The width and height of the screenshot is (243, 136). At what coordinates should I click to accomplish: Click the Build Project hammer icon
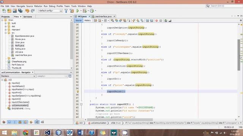[x=66, y=11]
